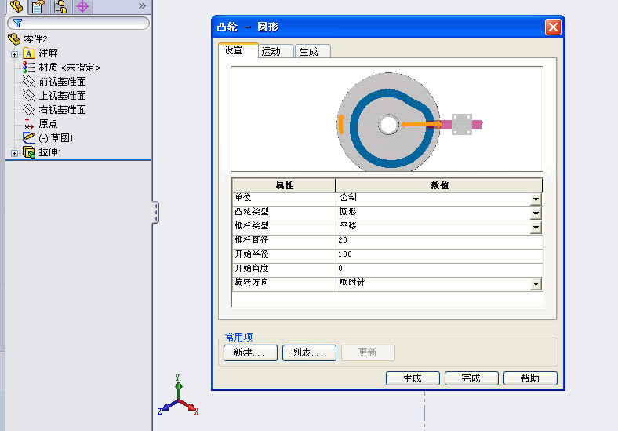
Task: Click the 推杆类型 property cell
Action: pyautogui.click(x=284, y=228)
